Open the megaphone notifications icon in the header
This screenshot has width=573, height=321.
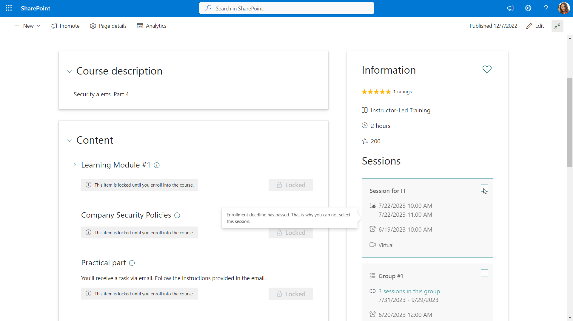pos(510,8)
